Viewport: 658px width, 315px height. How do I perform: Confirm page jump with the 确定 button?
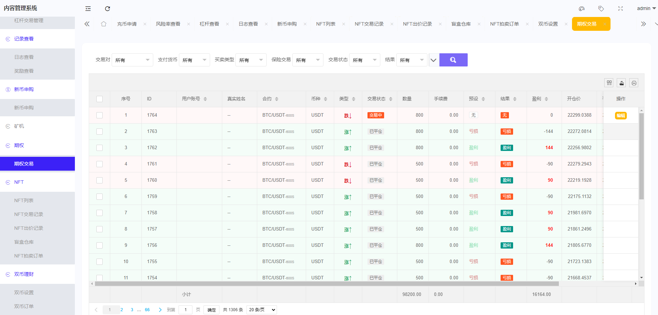point(211,310)
